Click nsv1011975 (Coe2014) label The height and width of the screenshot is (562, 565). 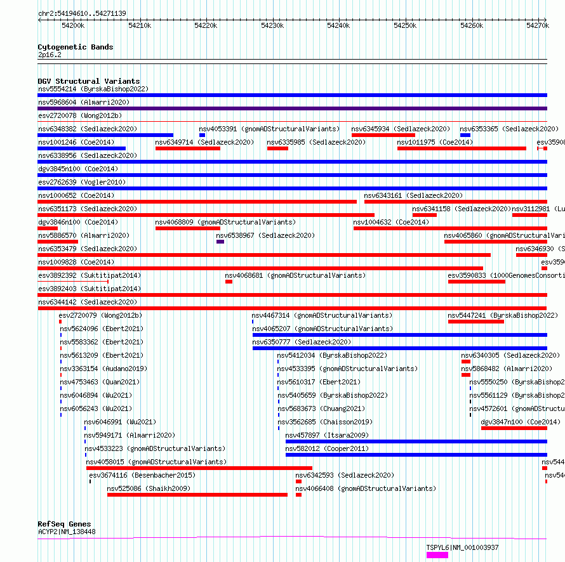pos(435,142)
